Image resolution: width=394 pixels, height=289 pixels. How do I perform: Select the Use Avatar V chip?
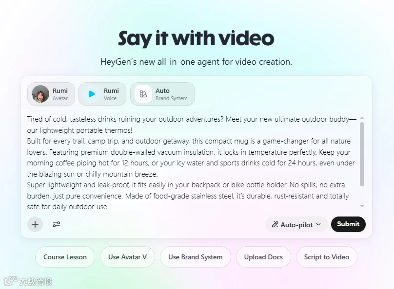(127, 257)
